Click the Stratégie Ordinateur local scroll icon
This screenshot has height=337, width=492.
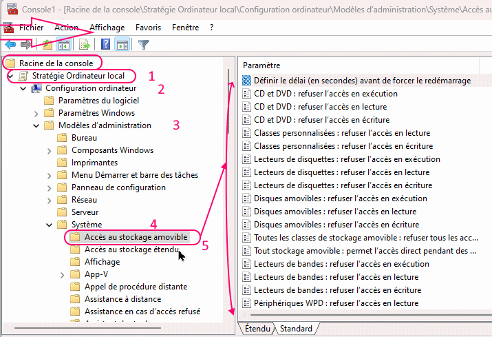pyautogui.click(x=23, y=76)
